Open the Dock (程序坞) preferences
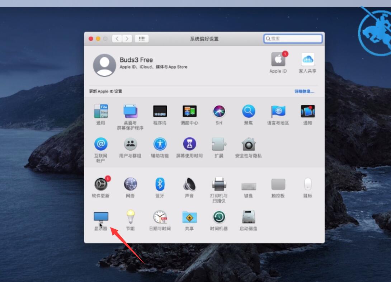Screen dimensions: 391x282 160,112
